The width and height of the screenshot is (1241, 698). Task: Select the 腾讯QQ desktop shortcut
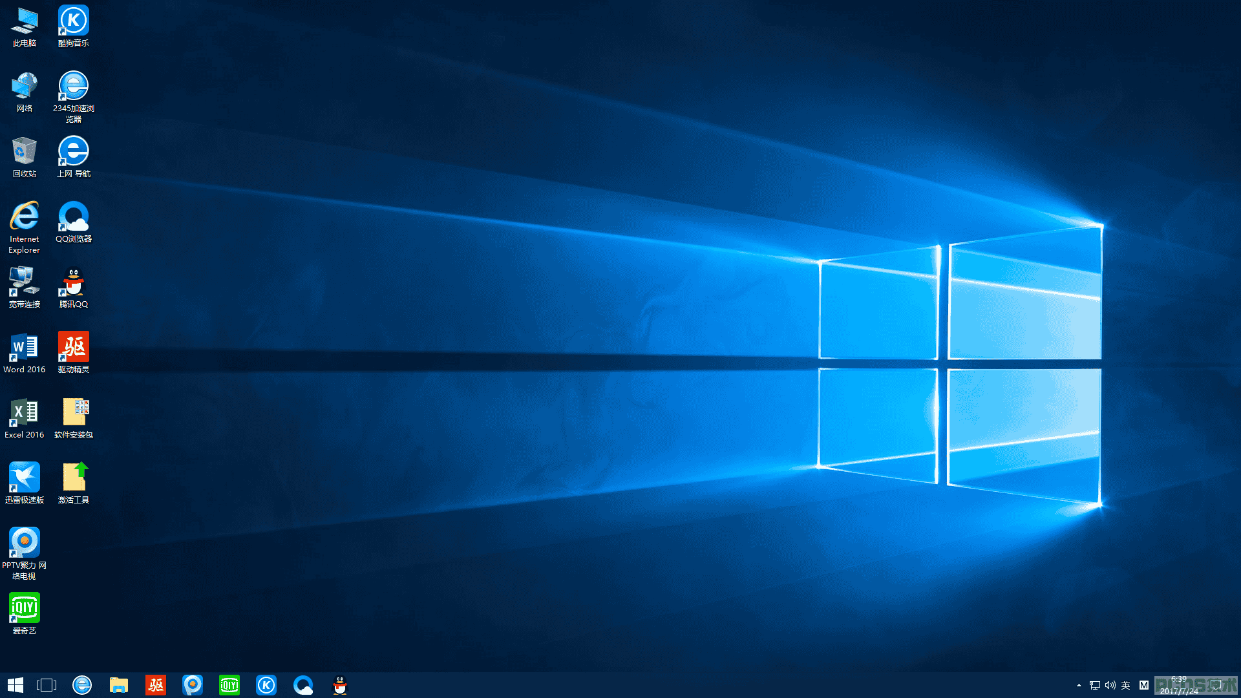click(x=74, y=288)
